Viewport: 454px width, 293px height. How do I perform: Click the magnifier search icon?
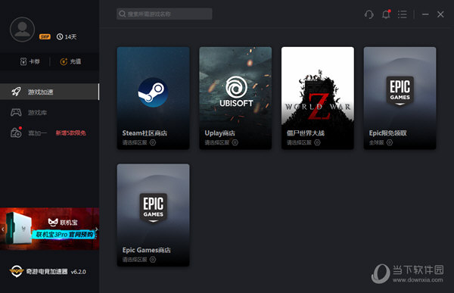[122, 14]
